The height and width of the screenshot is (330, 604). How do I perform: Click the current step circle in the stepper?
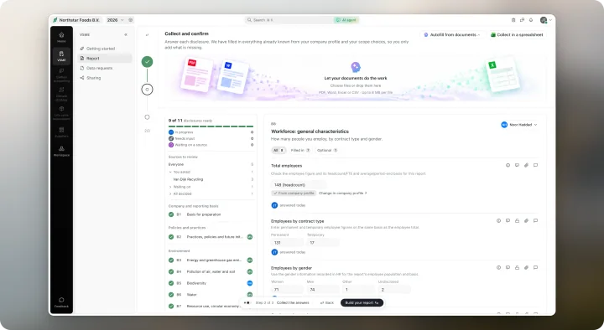pyautogui.click(x=147, y=90)
